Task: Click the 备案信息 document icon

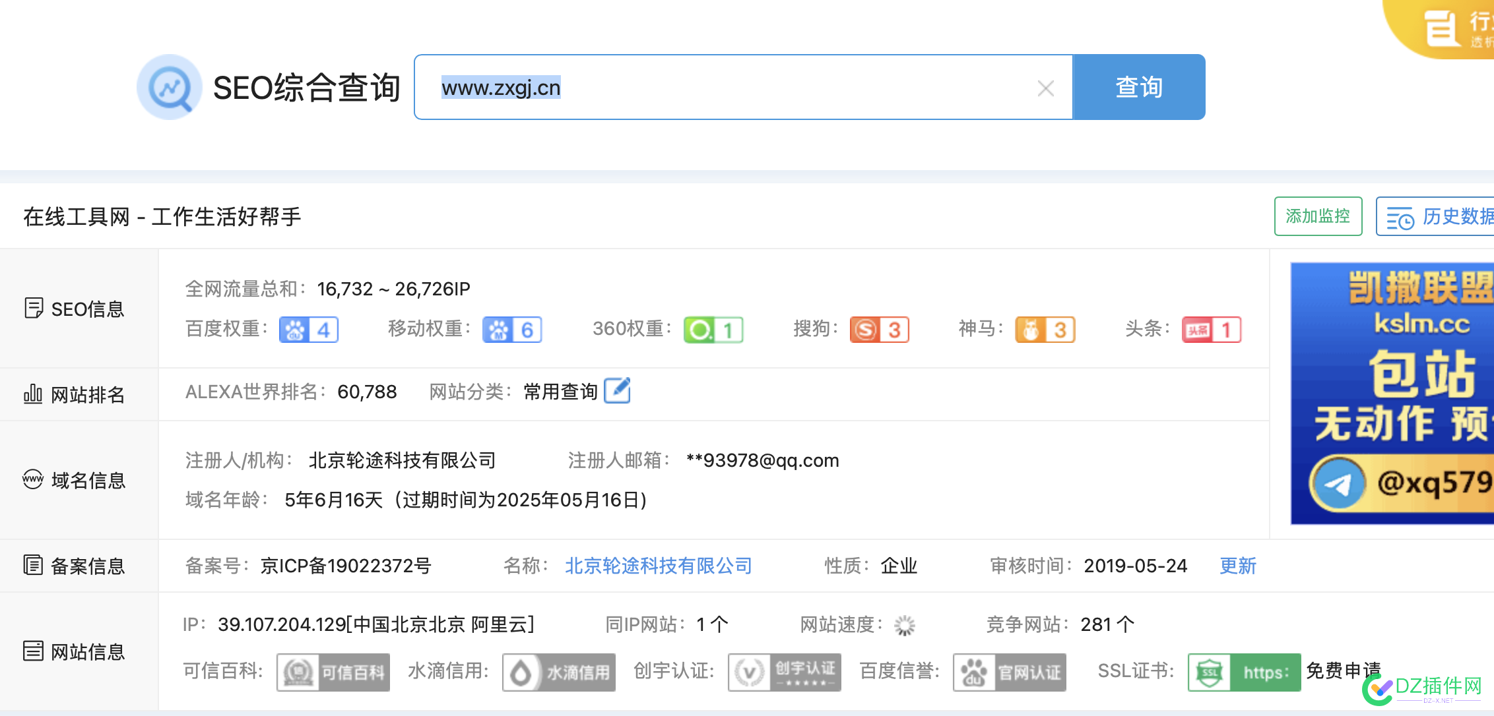Action: coord(33,565)
